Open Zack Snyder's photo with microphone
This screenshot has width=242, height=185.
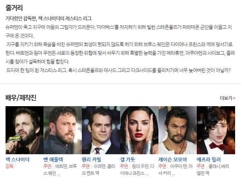(25, 130)
